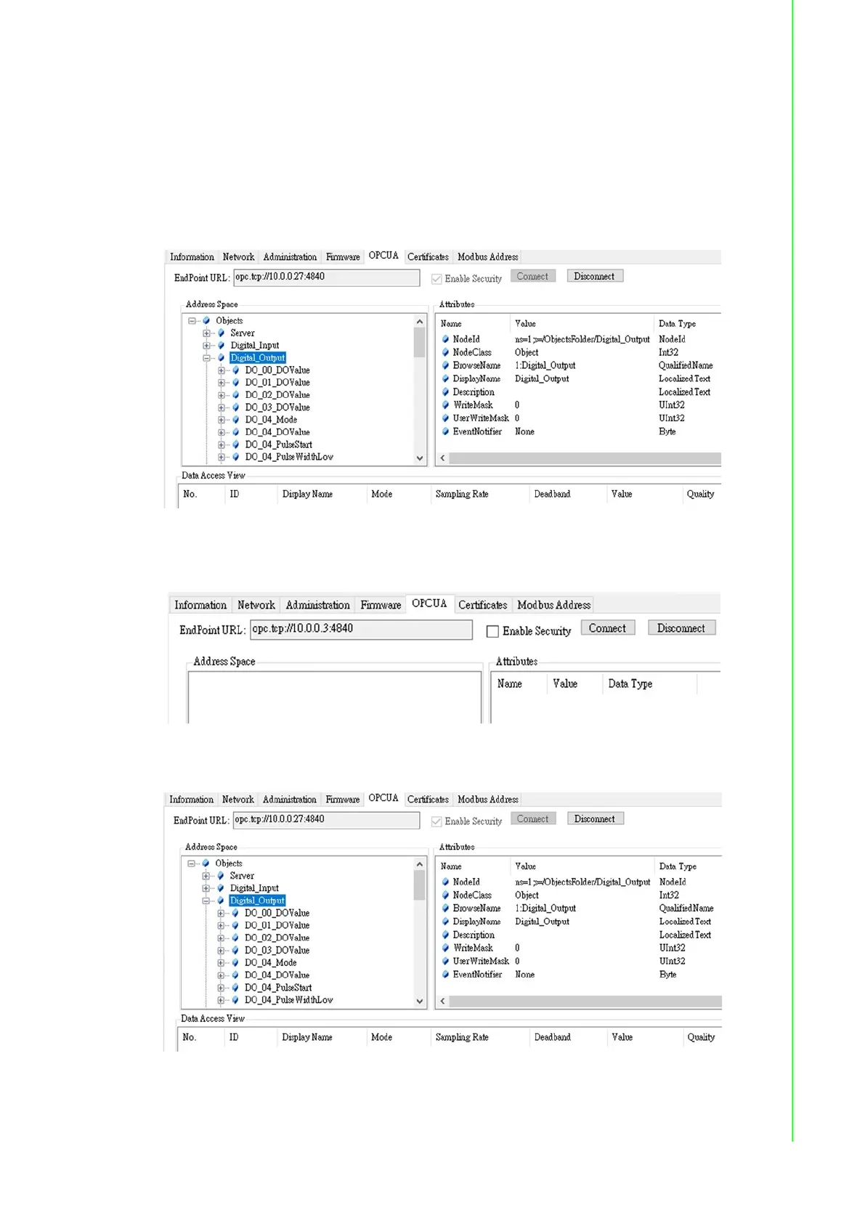Click NodeId attribute icon in bottom screenshot

[445, 882]
